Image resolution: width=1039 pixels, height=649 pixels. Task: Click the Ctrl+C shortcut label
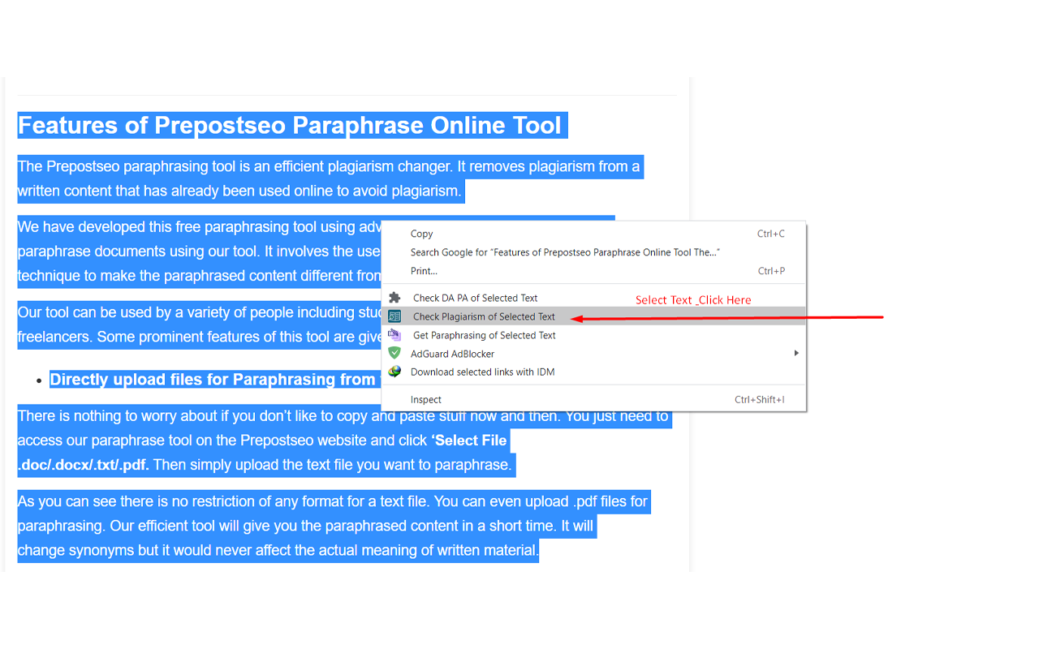[771, 234]
